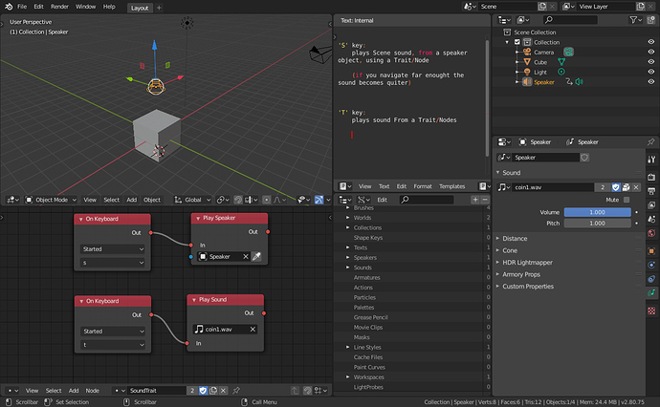
Task: Add a new workspace tab
Action: click(159, 8)
